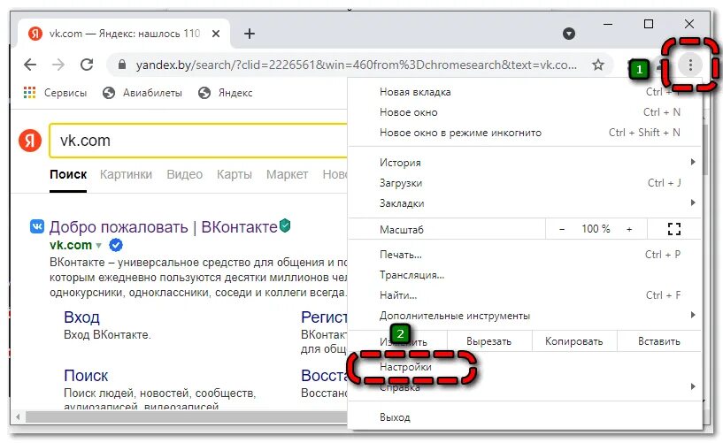Click the Копировать button
Viewport: 723px width, 443px height.
(574, 341)
